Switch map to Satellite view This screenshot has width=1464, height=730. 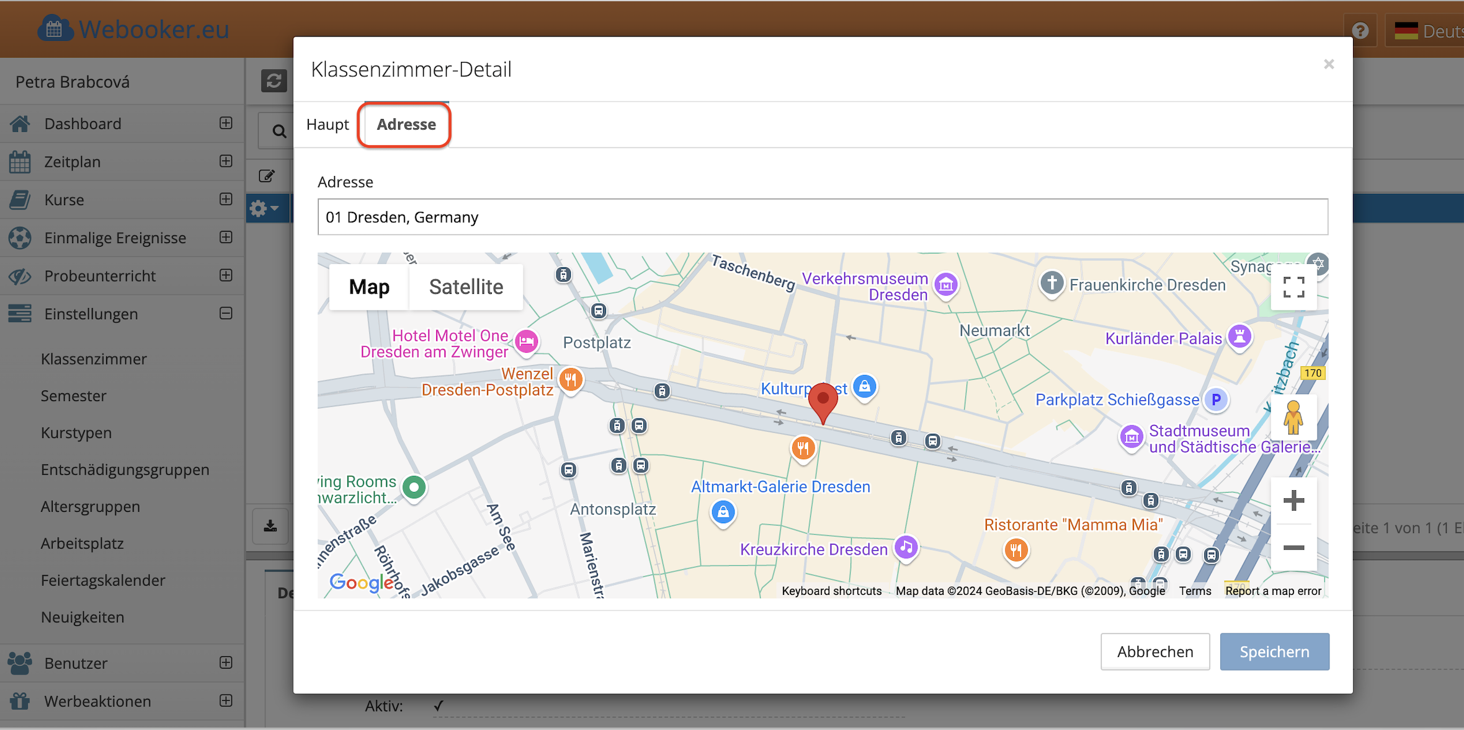466,287
